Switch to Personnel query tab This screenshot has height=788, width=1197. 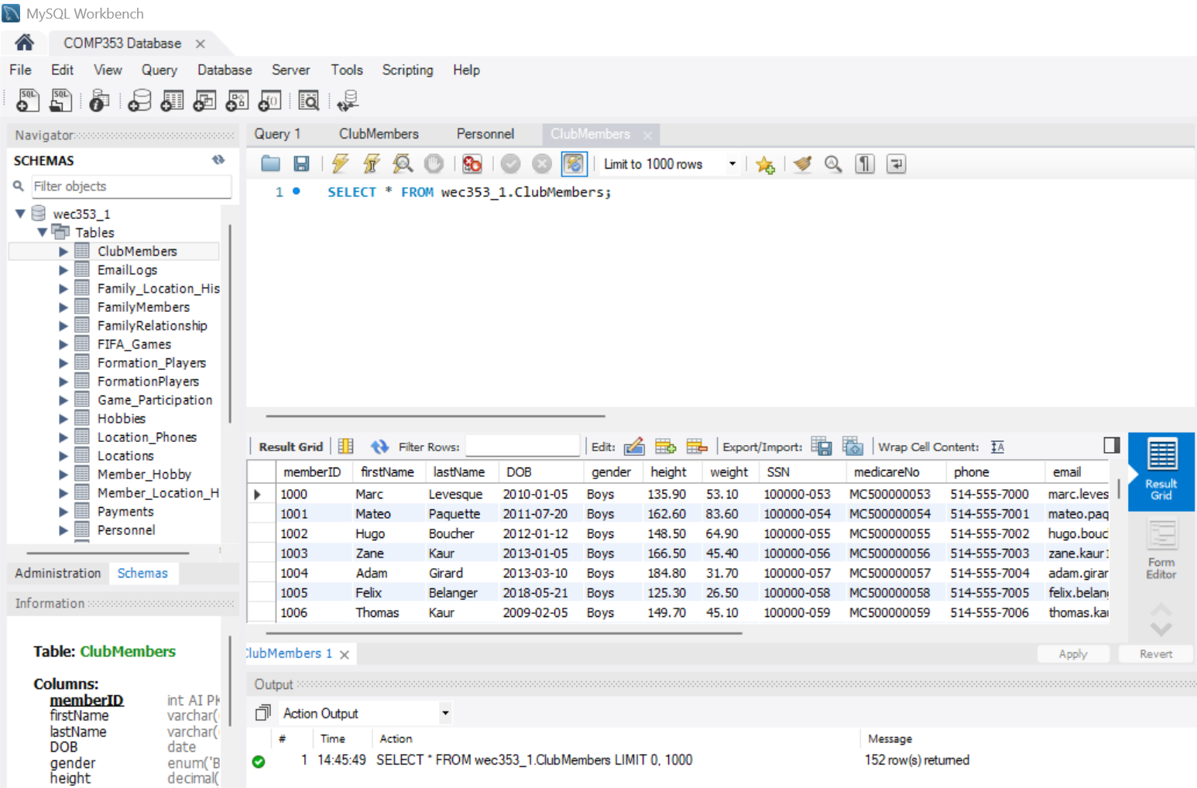(x=485, y=134)
